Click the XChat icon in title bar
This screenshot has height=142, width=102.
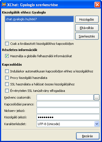4,5
